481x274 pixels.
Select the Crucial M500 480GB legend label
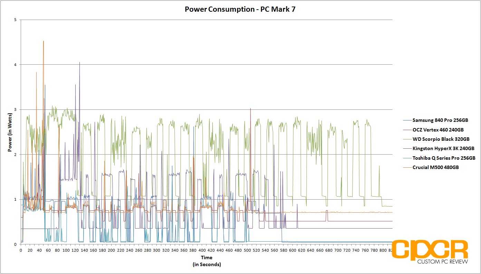[436, 167]
